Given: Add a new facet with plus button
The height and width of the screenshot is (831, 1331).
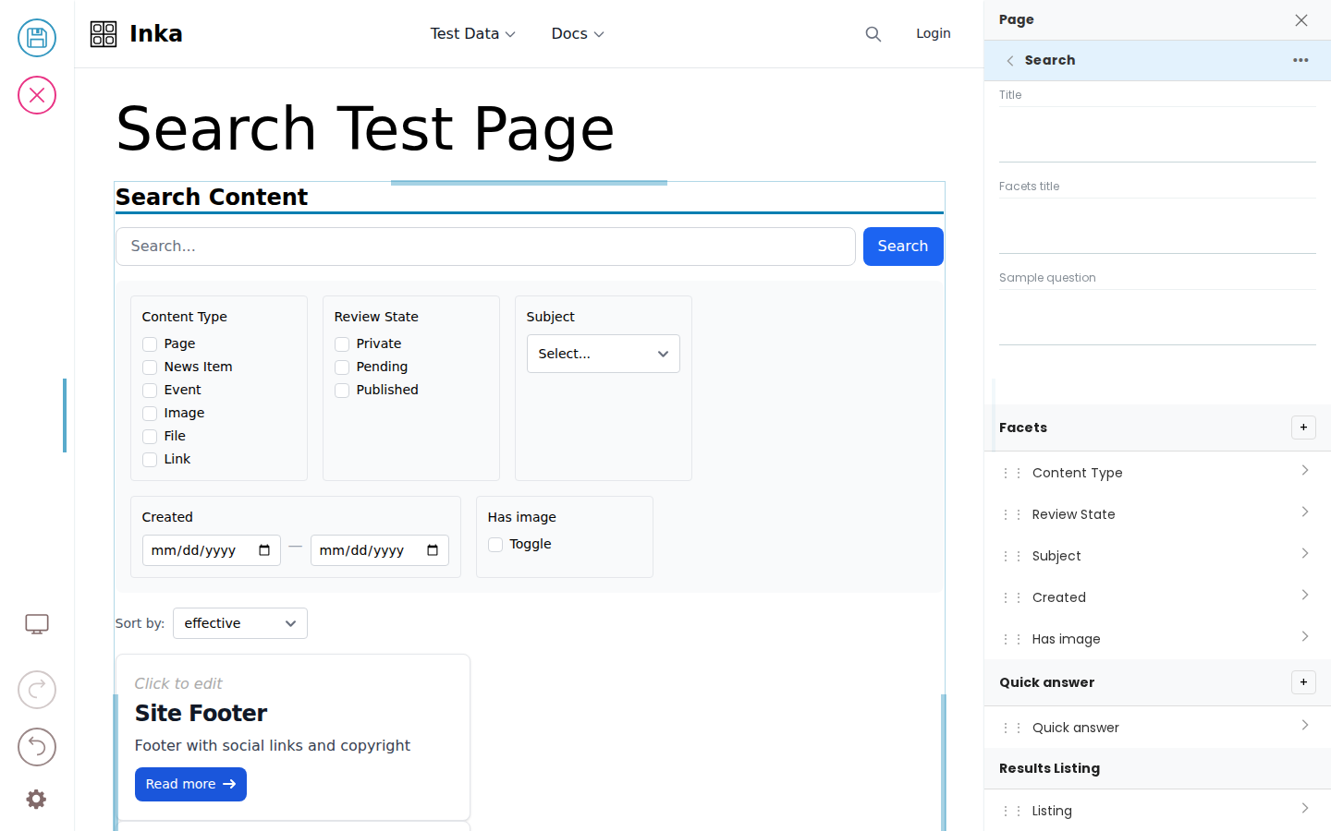Looking at the screenshot, I should [x=1303, y=428].
